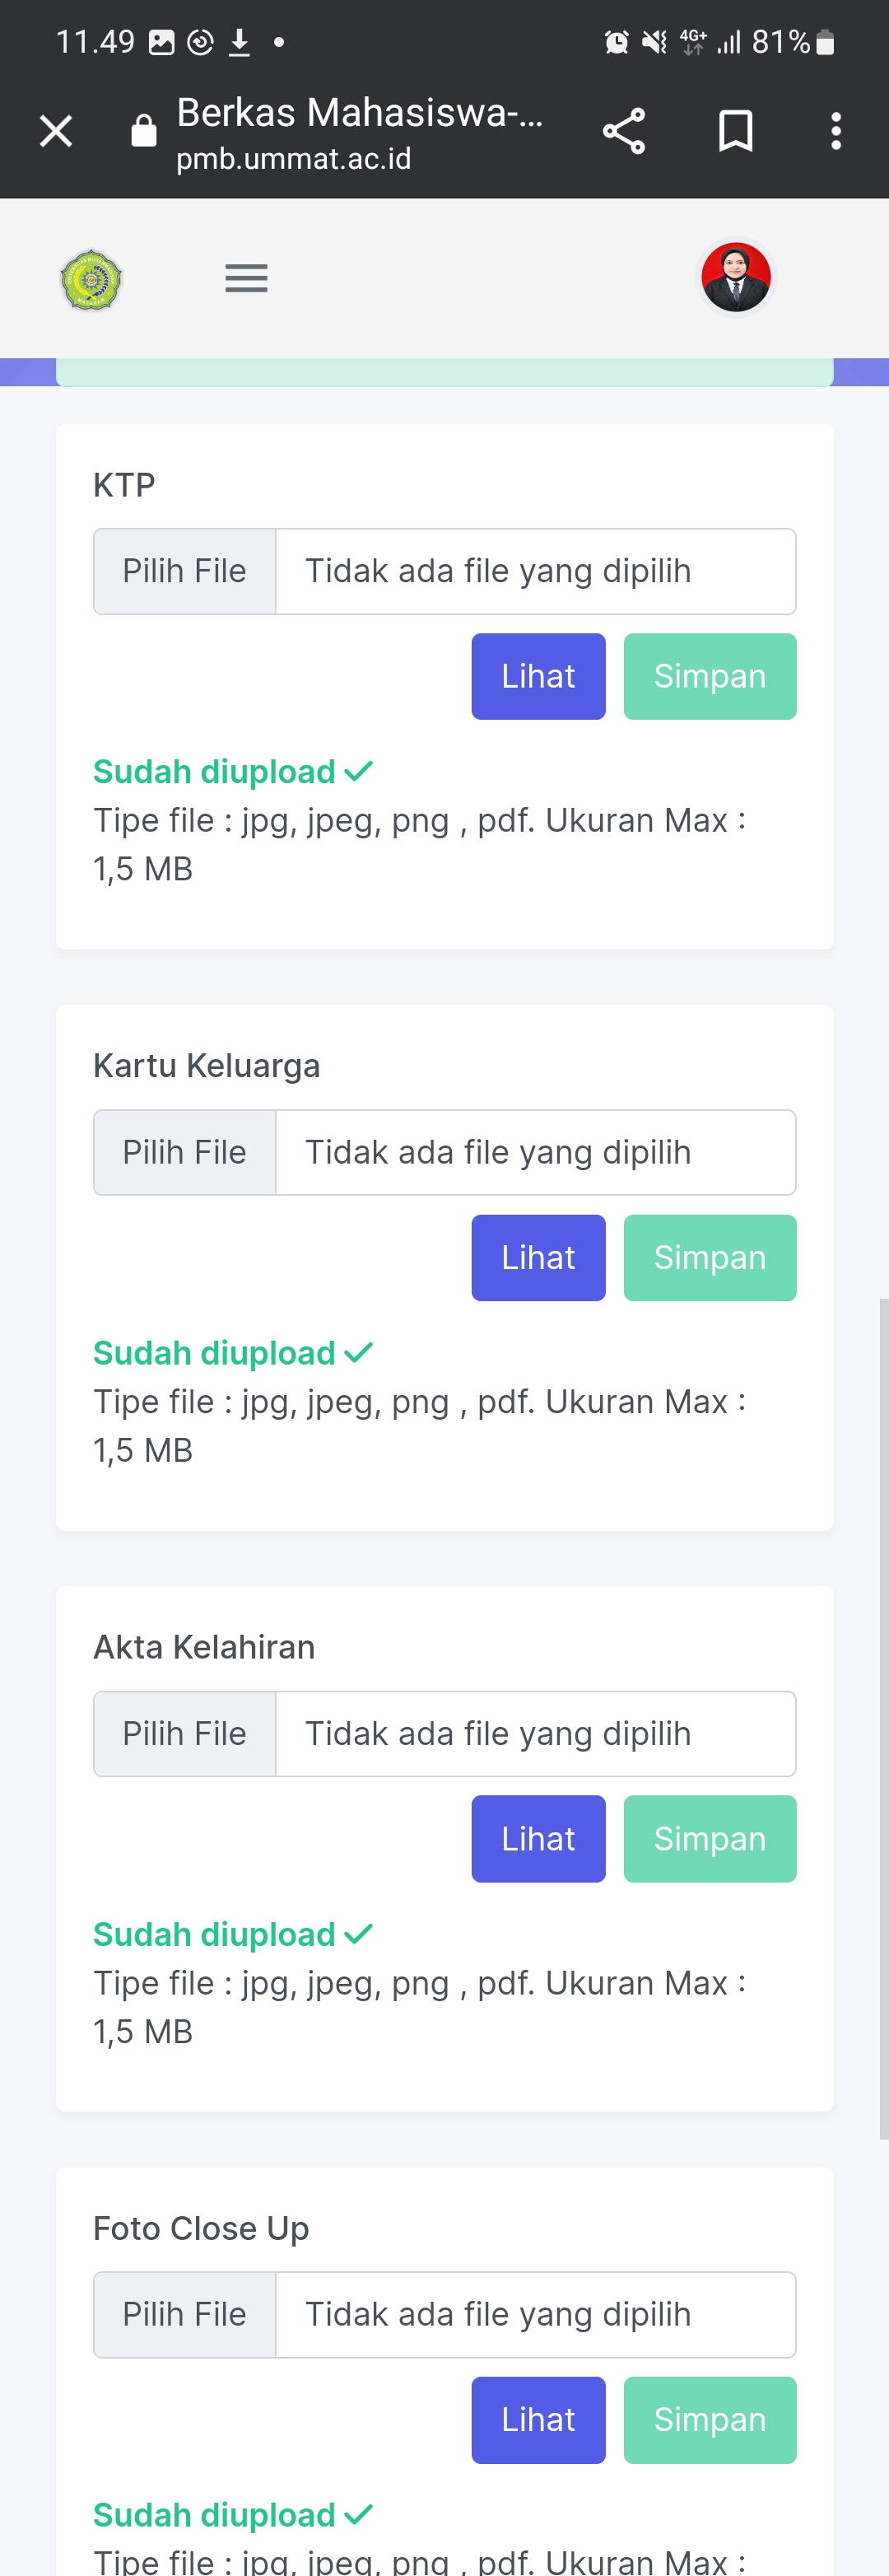Open the user profile avatar

[735, 277]
